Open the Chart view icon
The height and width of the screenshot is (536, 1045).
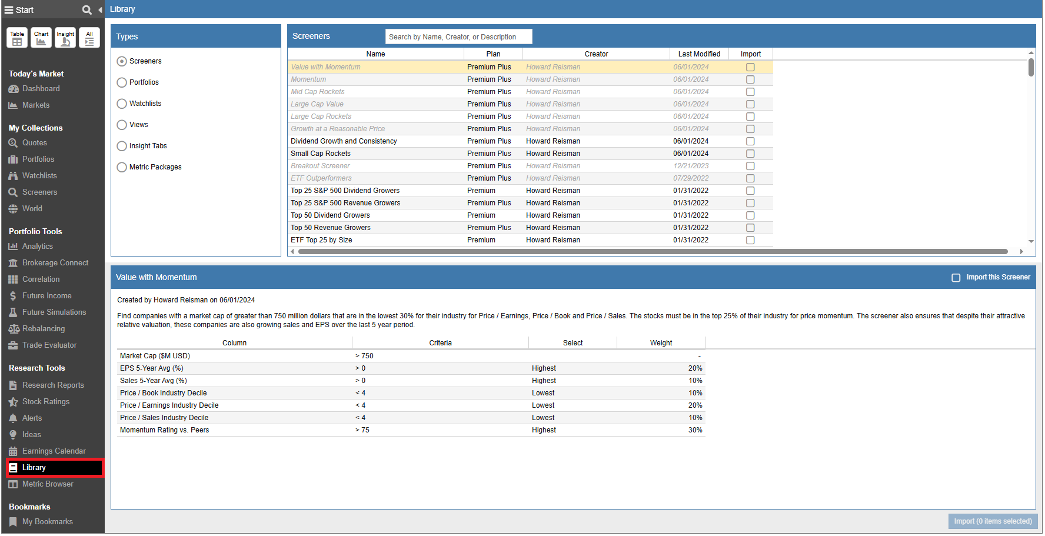(x=41, y=38)
